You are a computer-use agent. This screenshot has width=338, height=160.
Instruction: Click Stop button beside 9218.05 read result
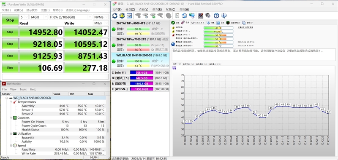click(10, 44)
